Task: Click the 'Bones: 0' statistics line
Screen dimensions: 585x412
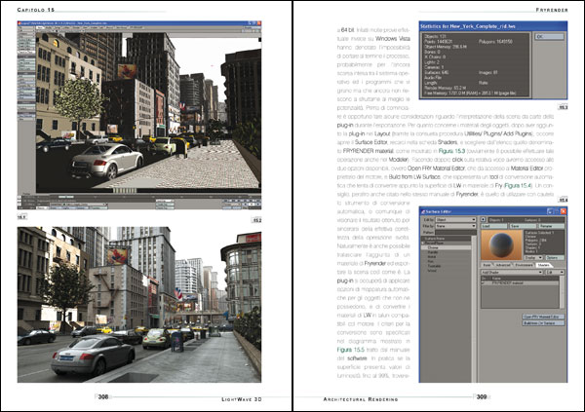Action: pos(432,53)
